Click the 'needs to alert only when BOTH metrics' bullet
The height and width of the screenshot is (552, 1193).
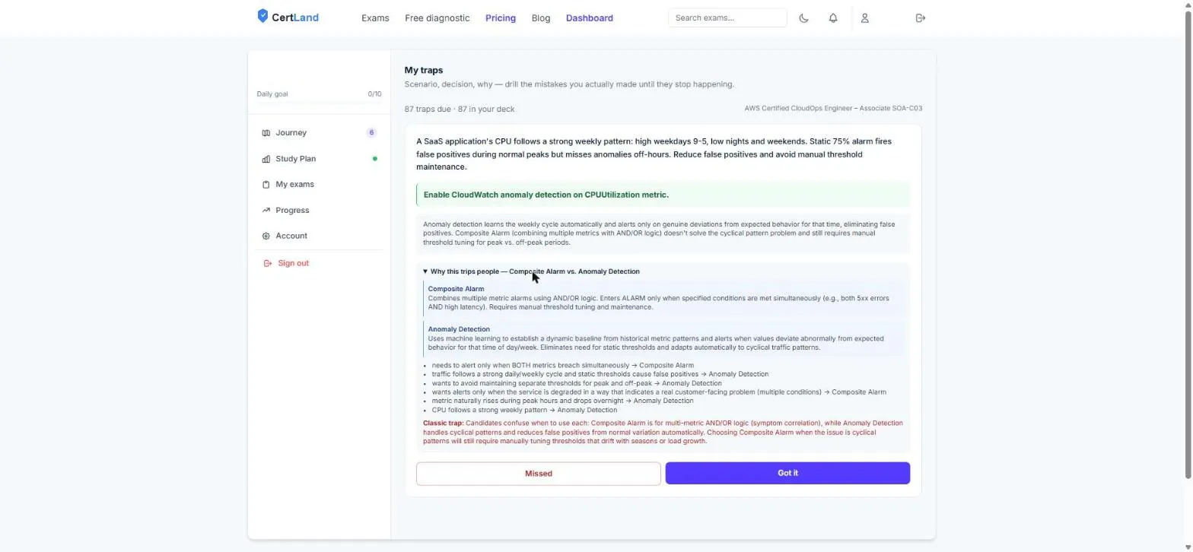pyautogui.click(x=562, y=366)
